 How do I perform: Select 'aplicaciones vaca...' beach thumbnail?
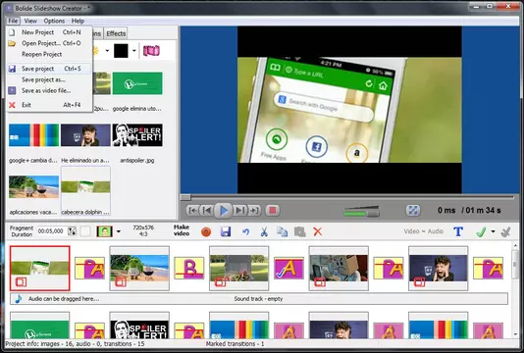click(x=33, y=187)
